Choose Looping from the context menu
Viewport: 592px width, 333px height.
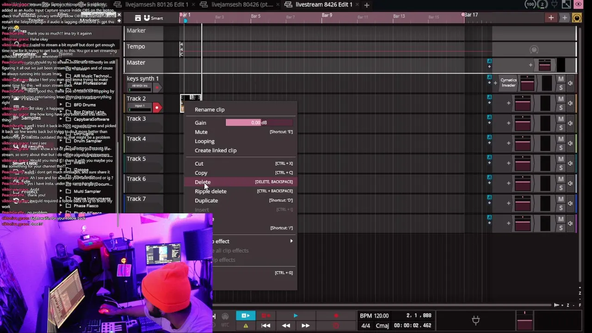204,141
